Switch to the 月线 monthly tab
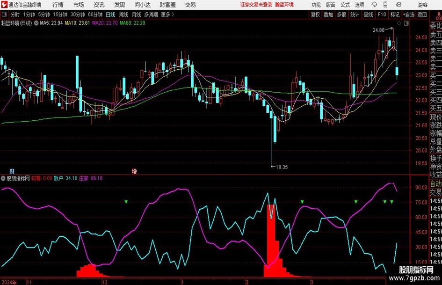Image resolution: width=442 pixels, height=285 pixels. 136,15
